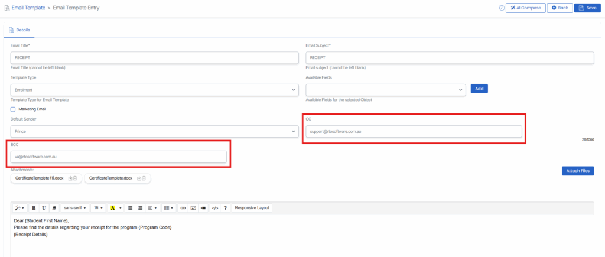The image size is (605, 257).
Task: Expand the Available Fields dropdown
Action: click(x=386, y=89)
